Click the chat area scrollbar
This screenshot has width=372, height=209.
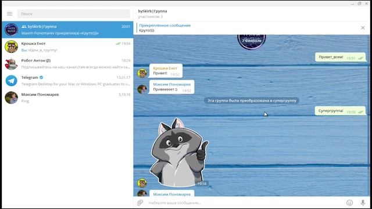click(x=369, y=116)
